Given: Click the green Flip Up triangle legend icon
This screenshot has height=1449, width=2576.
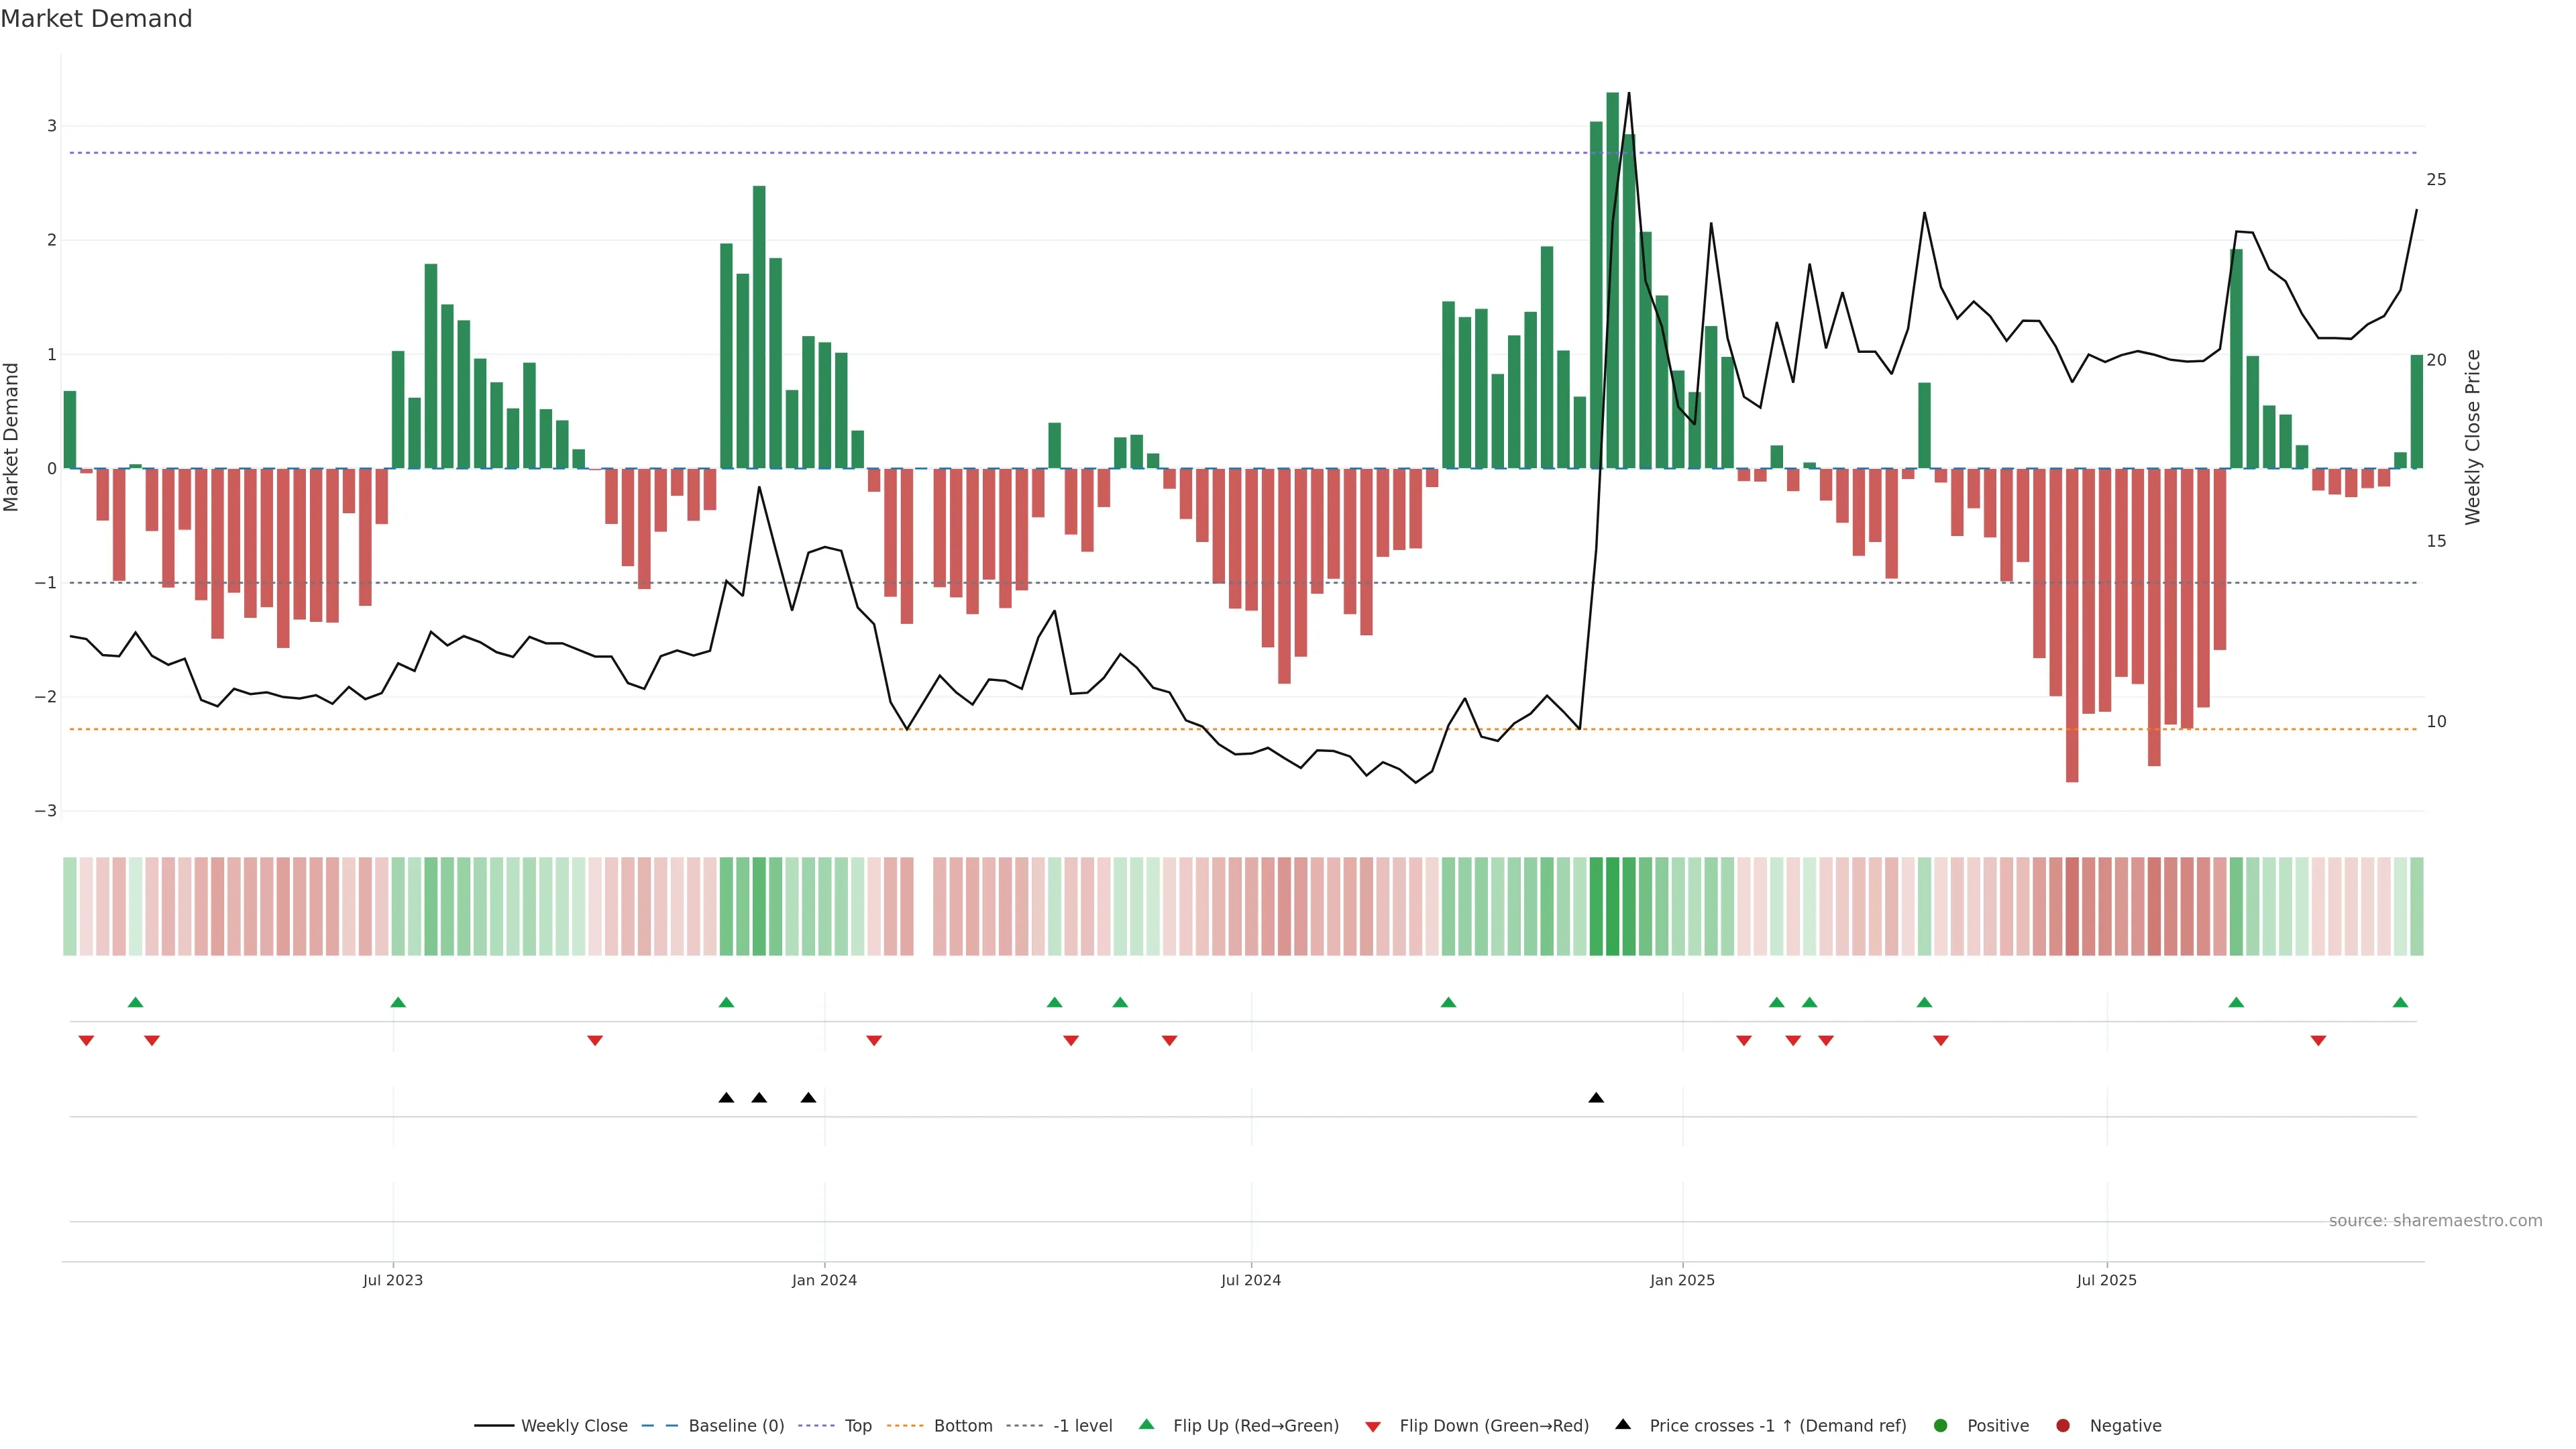Looking at the screenshot, I should point(1146,1424).
